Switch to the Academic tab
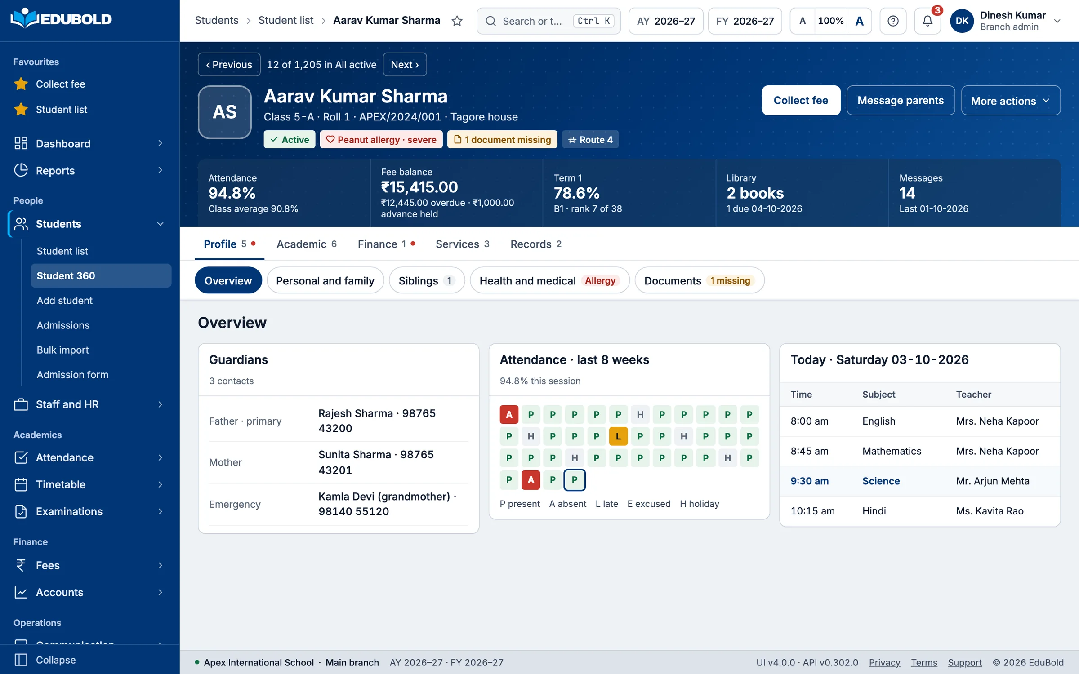Screen dimensions: 1079x674 (x=307, y=244)
